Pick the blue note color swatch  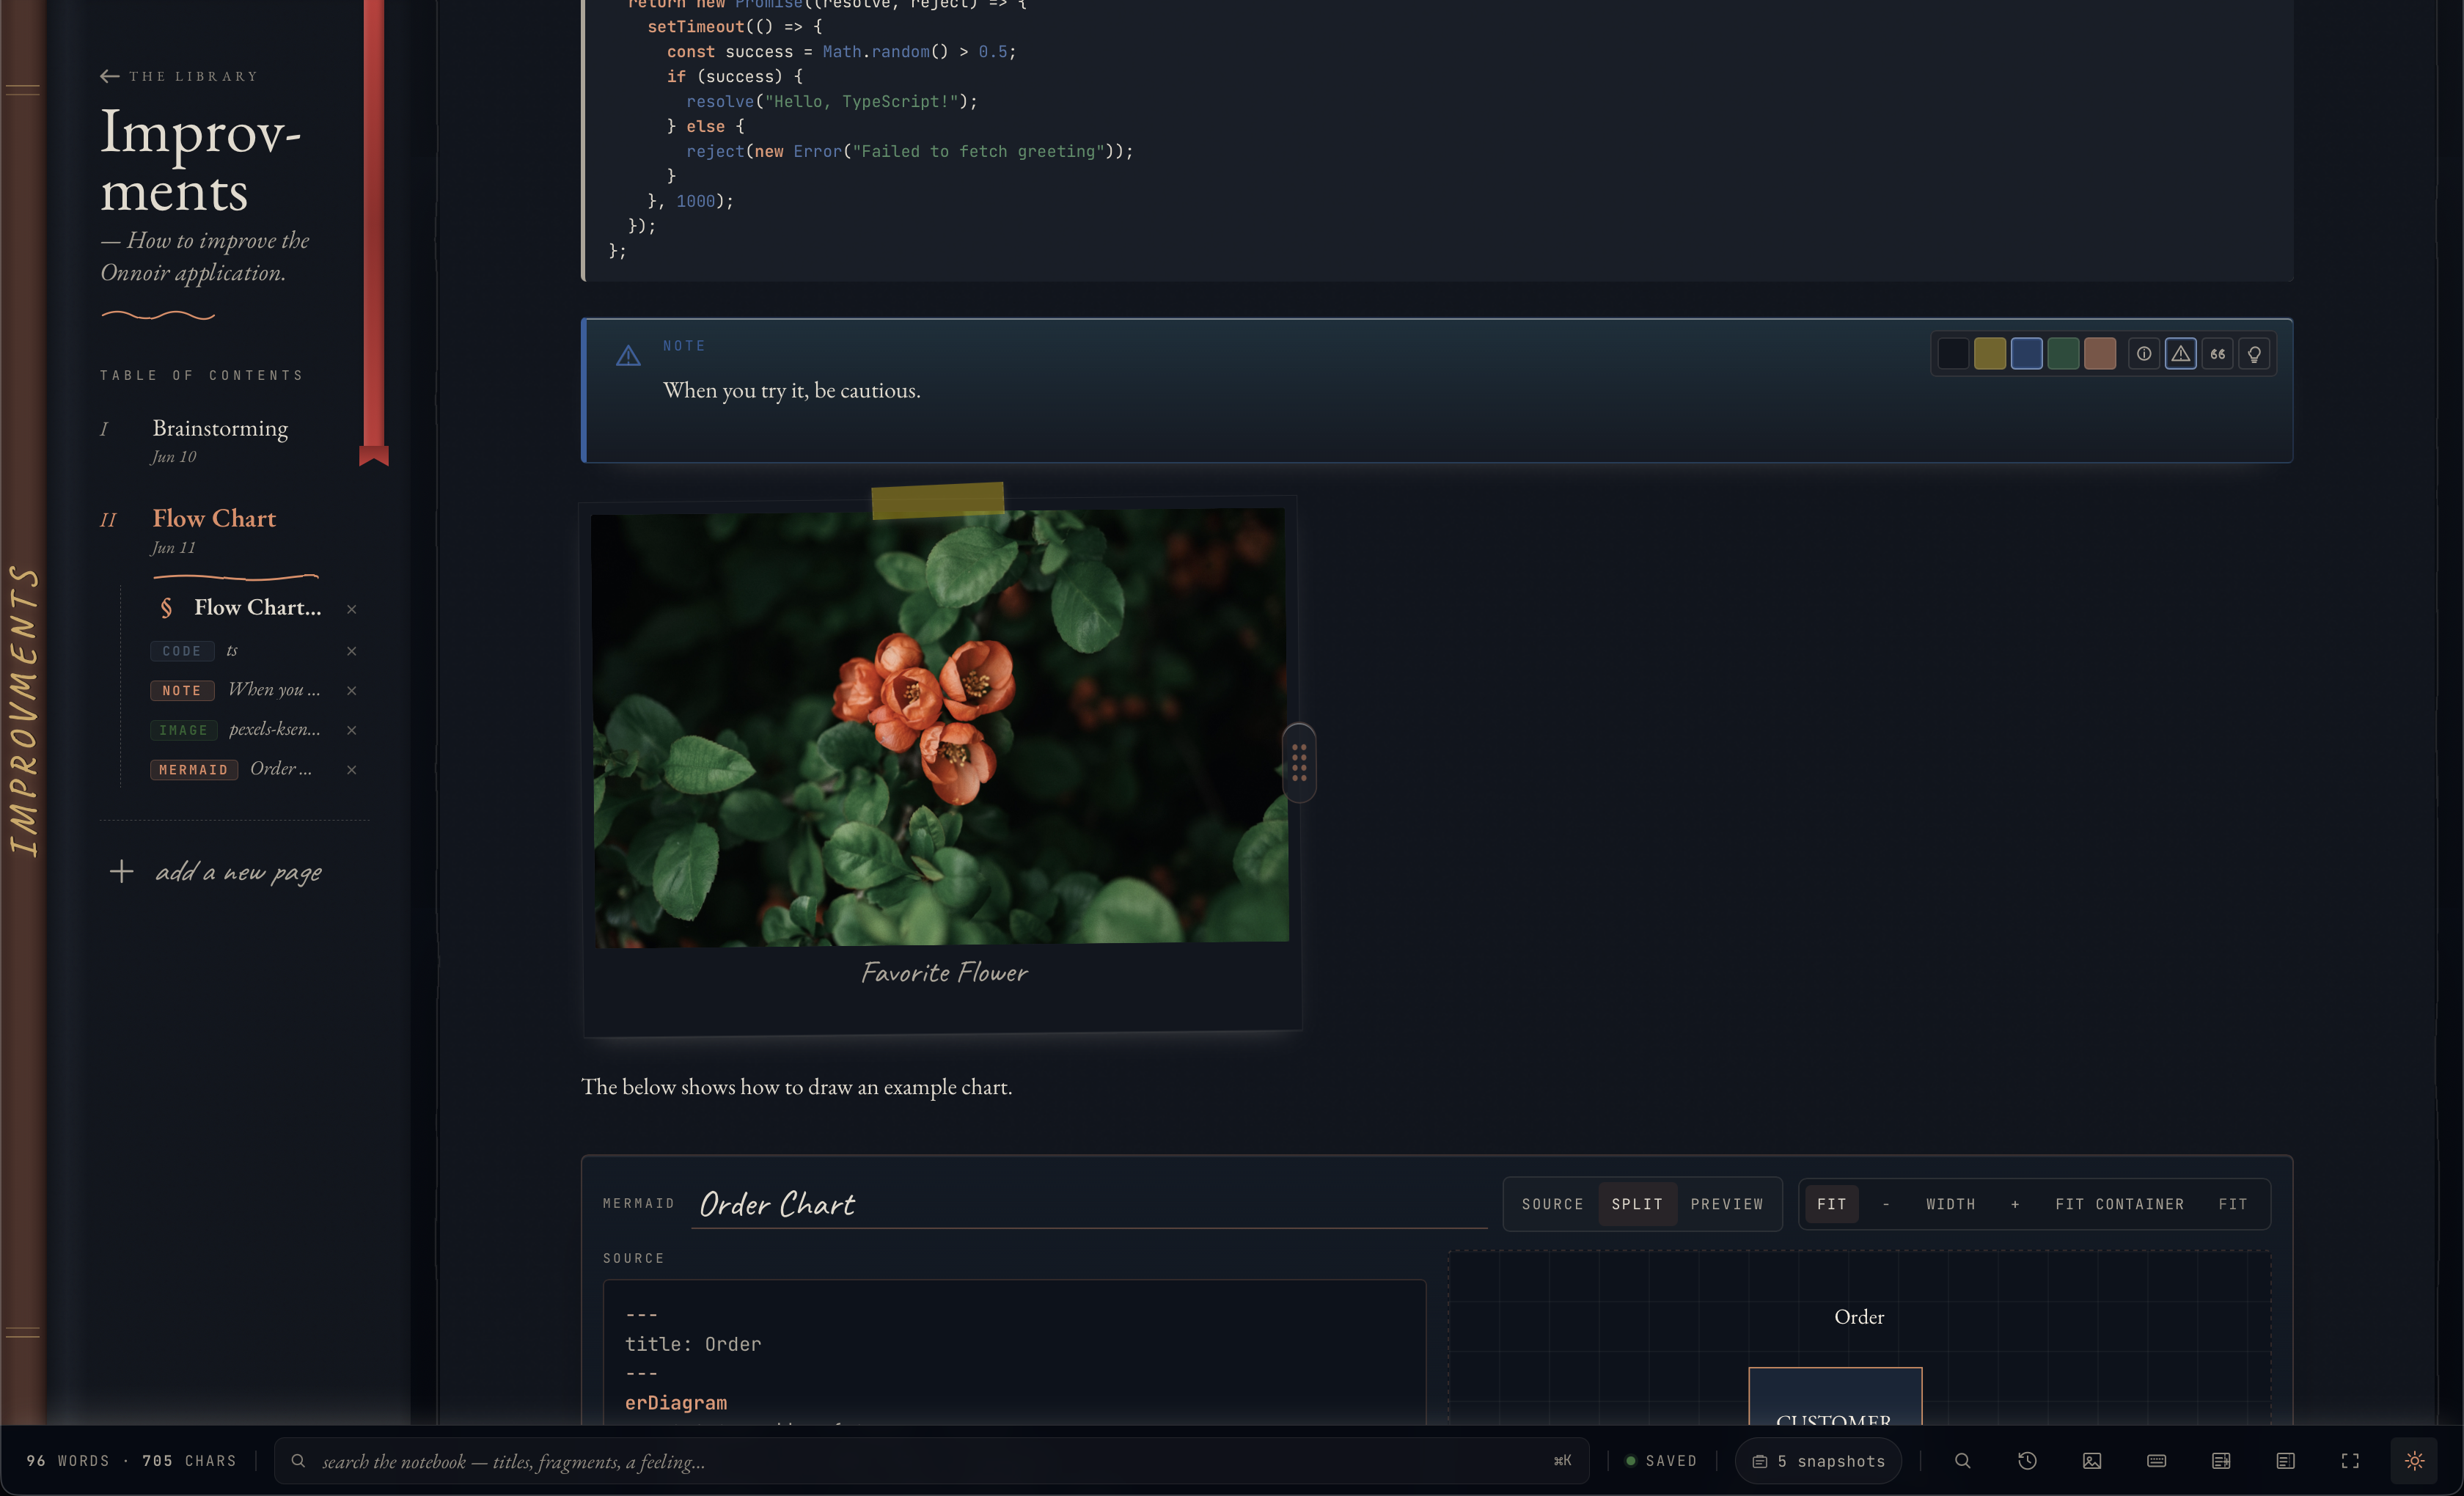2026,354
